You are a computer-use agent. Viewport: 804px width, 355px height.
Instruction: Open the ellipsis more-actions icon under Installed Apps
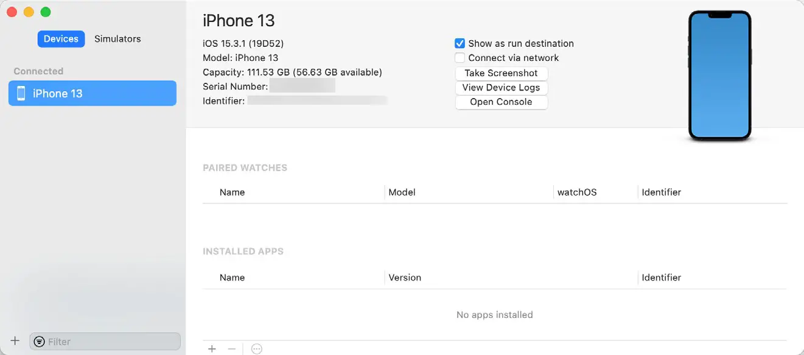point(257,349)
